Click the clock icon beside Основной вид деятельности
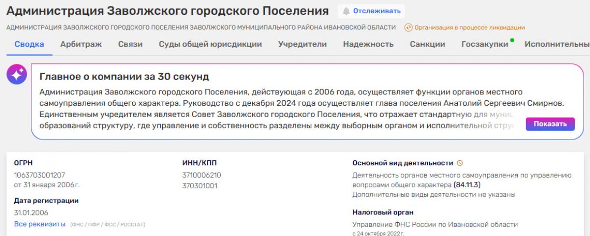Viewport: 590px width, 236px height. 460,163
